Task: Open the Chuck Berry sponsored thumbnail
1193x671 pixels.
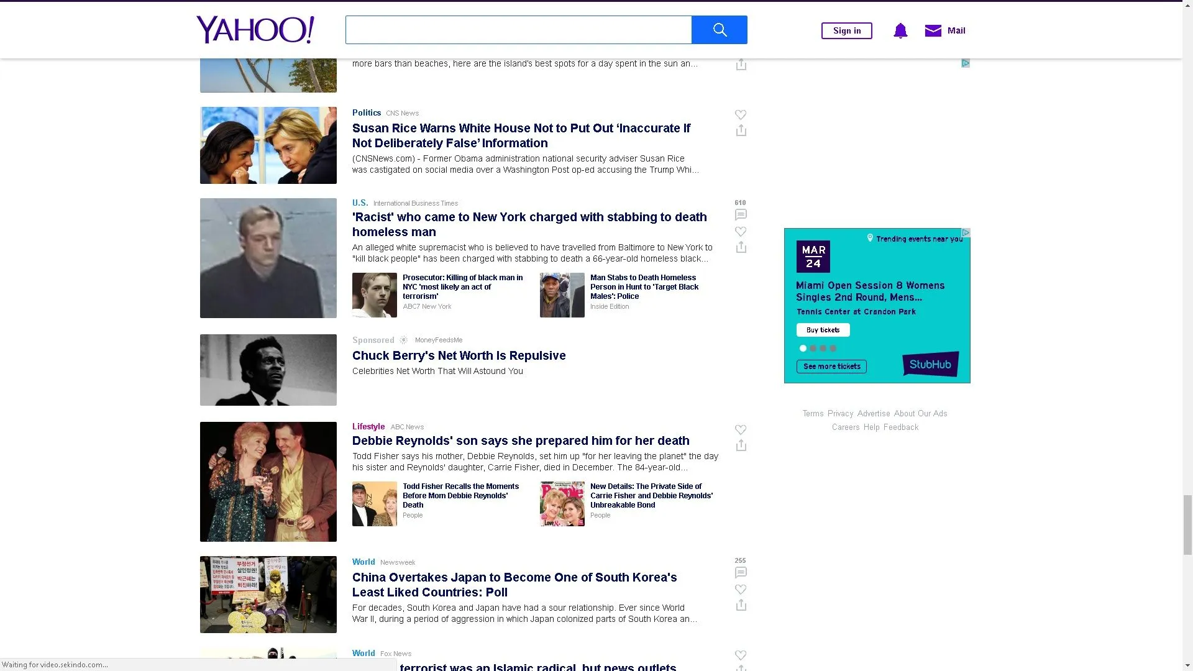Action: click(268, 370)
